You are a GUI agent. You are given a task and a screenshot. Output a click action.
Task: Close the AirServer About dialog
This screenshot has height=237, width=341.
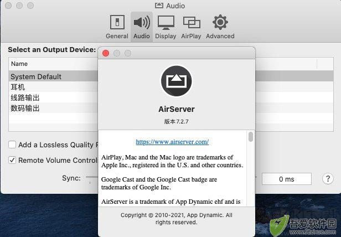point(106,53)
